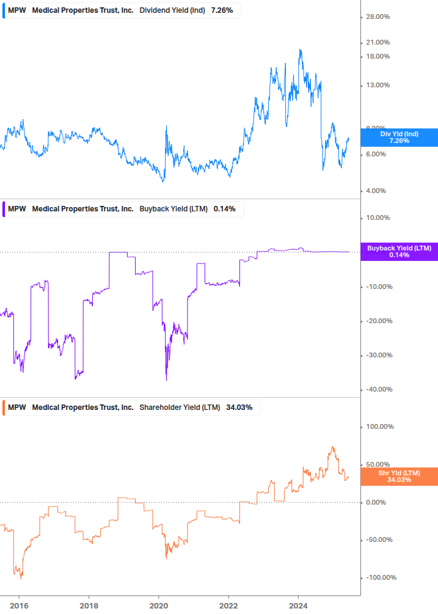Click the 100.00% shareholder yield axis label
438x614 pixels.
[380, 427]
